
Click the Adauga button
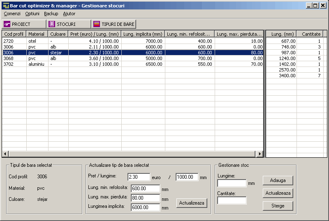point(278,180)
